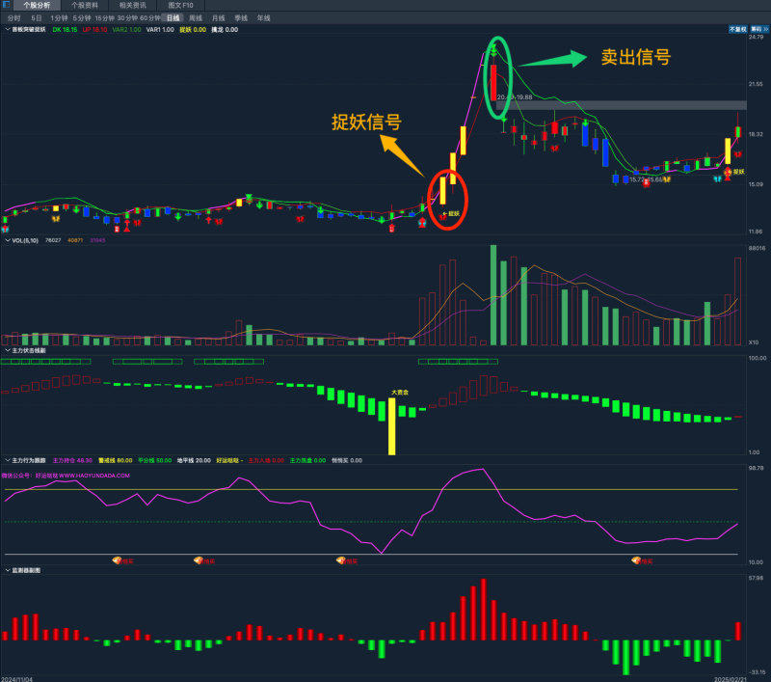Click the 主力洗盘 0.00 value
This screenshot has width=771, height=682.
click(x=307, y=460)
